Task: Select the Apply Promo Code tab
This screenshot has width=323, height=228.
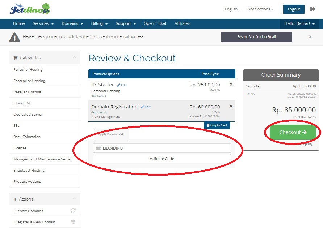Action: [x=112, y=134]
